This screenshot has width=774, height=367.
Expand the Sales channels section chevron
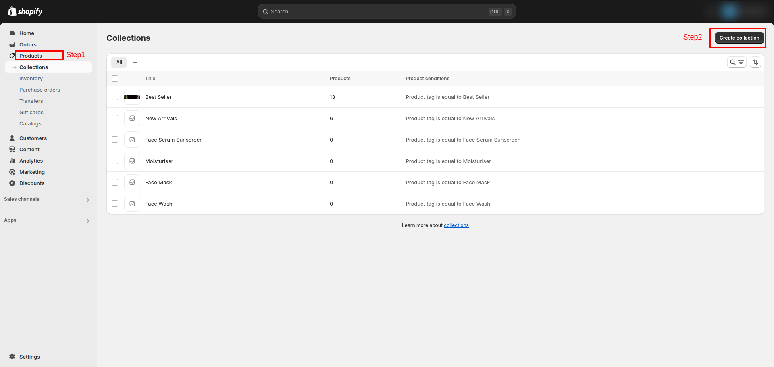[88, 200]
